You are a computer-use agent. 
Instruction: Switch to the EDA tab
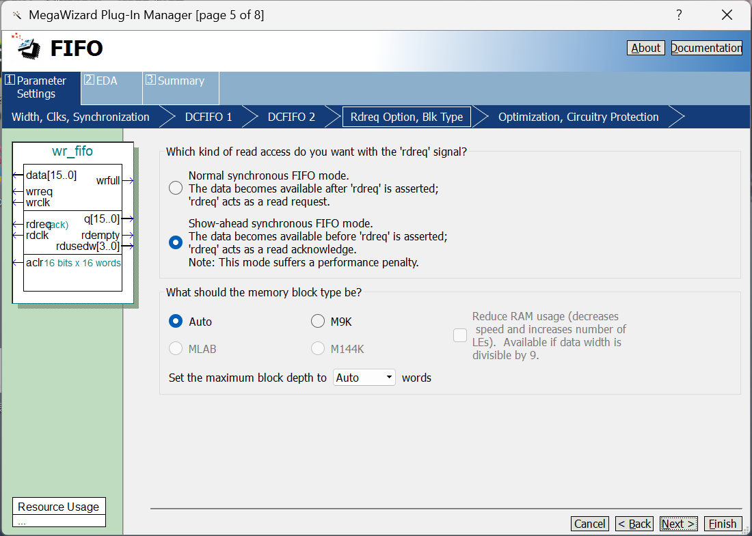tap(111, 87)
